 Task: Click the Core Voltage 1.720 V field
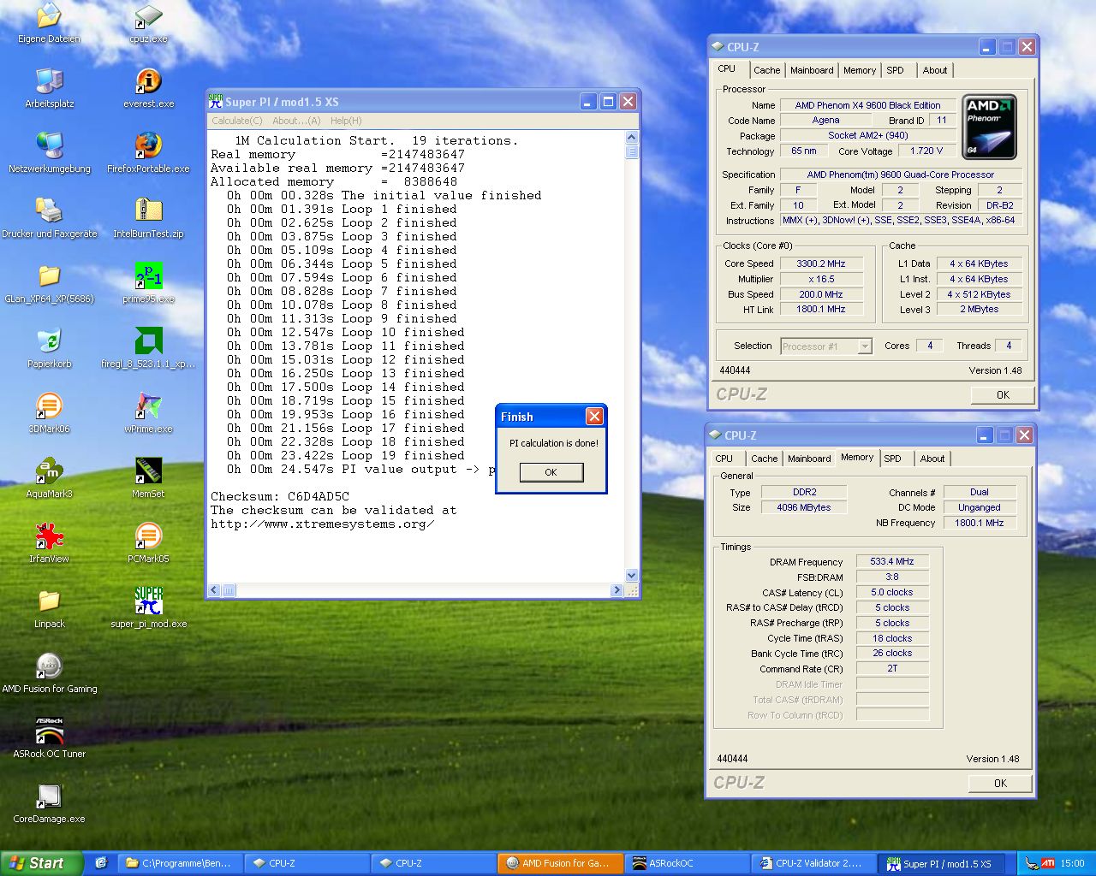click(926, 151)
